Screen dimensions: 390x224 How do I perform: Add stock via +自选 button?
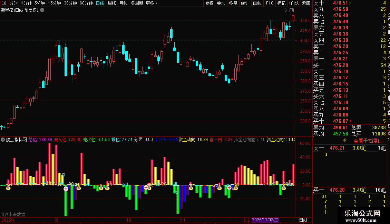pyautogui.click(x=294, y=3)
